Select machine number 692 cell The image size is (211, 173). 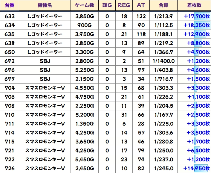coord(10,61)
